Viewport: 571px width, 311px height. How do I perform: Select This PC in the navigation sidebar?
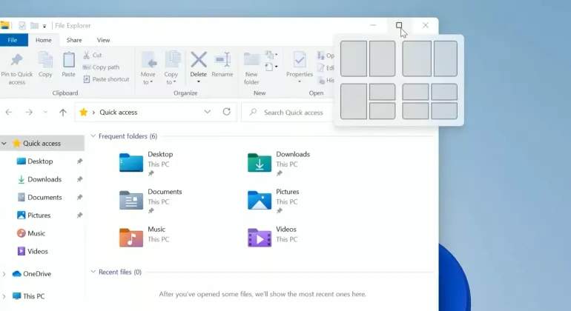[x=28, y=296]
